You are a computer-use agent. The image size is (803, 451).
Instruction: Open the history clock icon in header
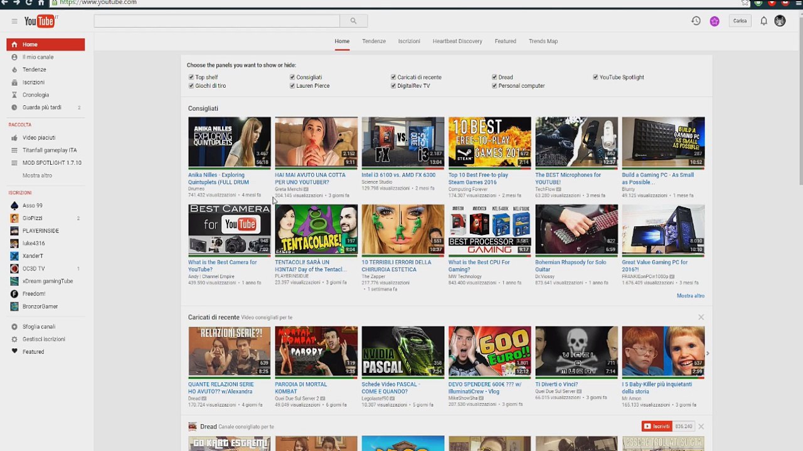696,21
